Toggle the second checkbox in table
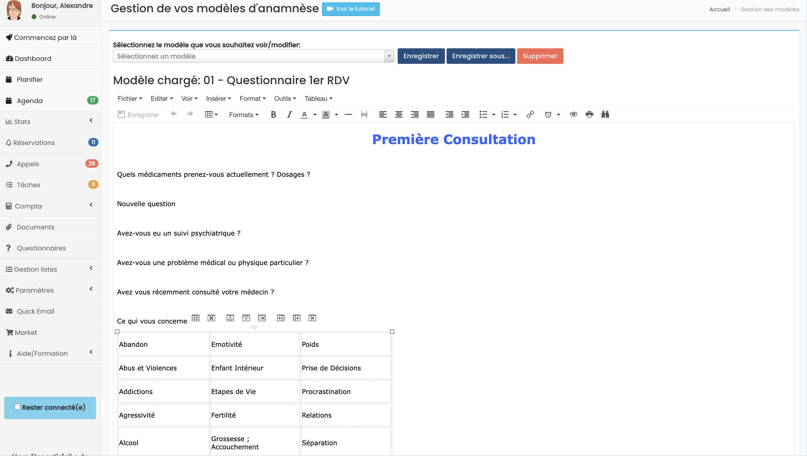Viewport: 807px width, 456px height. pyautogui.click(x=392, y=331)
